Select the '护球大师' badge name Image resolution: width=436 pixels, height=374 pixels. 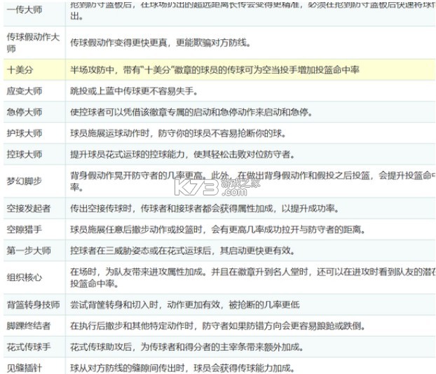point(25,133)
